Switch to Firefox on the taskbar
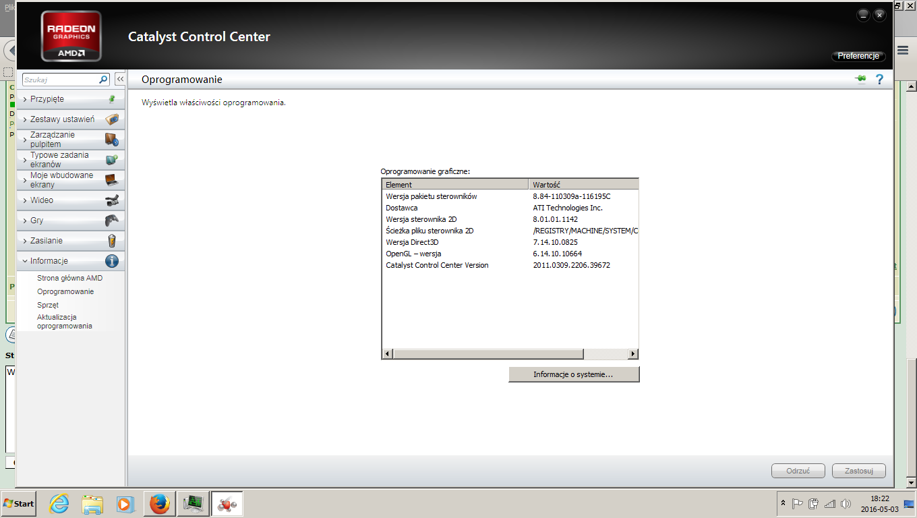The height and width of the screenshot is (518, 917). tap(160, 503)
